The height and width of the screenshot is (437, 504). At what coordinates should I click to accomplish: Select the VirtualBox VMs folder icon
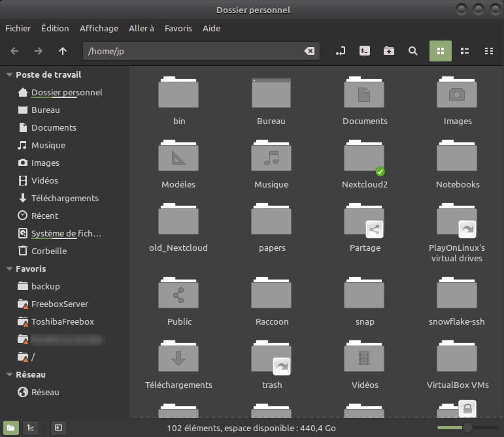457,356
